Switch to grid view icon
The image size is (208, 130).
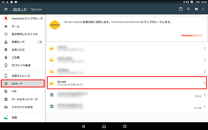tap(196, 9)
